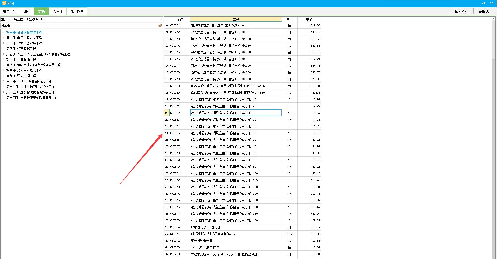Select row CH0578 法兰连接 公称直径 400
The image size is (497, 259).
click(243, 220)
